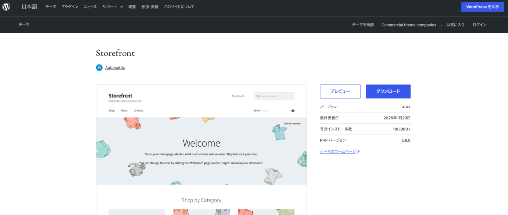Click the external link arrow beside テーマのホームページ

click(x=358, y=151)
